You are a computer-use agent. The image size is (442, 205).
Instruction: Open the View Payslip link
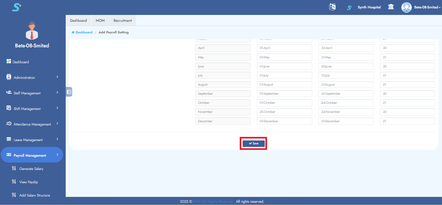(x=29, y=182)
